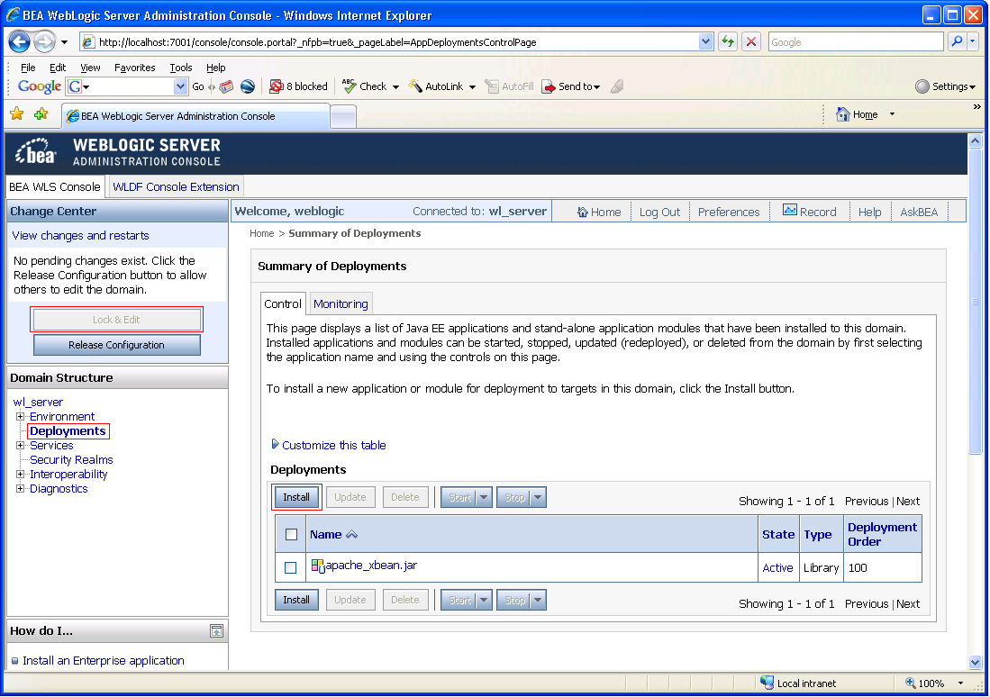This screenshot has height=697, width=990.
Task: Refresh the page using the green arrows icon
Action: pyautogui.click(x=728, y=42)
